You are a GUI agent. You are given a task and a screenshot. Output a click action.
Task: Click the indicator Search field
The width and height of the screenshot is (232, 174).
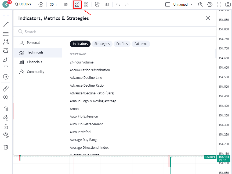tap(107, 32)
